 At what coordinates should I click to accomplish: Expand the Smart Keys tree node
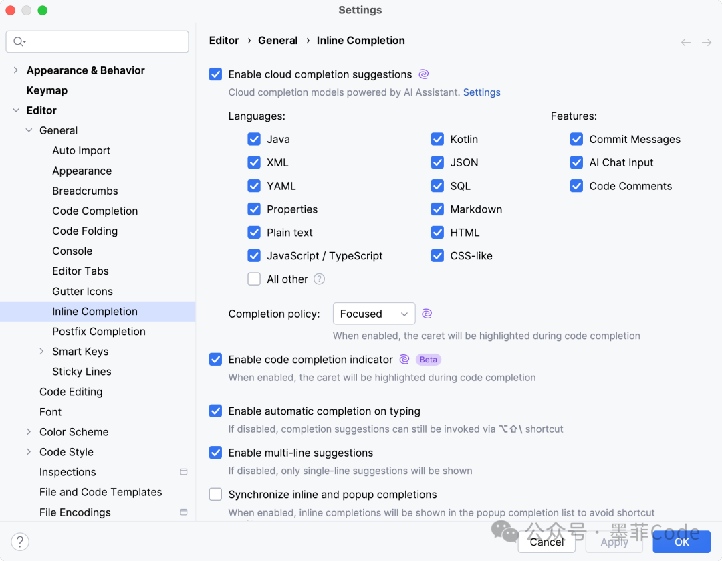pyautogui.click(x=41, y=352)
